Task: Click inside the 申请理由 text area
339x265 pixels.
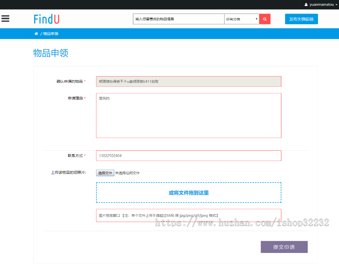Action: point(189,115)
